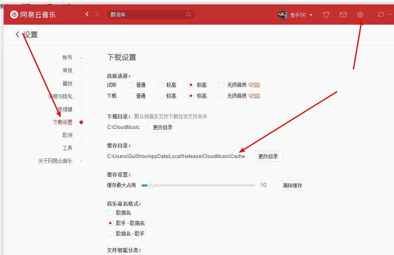This screenshot has width=394, height=255.
Task: Open the 常规 settings section
Action: [x=67, y=70]
